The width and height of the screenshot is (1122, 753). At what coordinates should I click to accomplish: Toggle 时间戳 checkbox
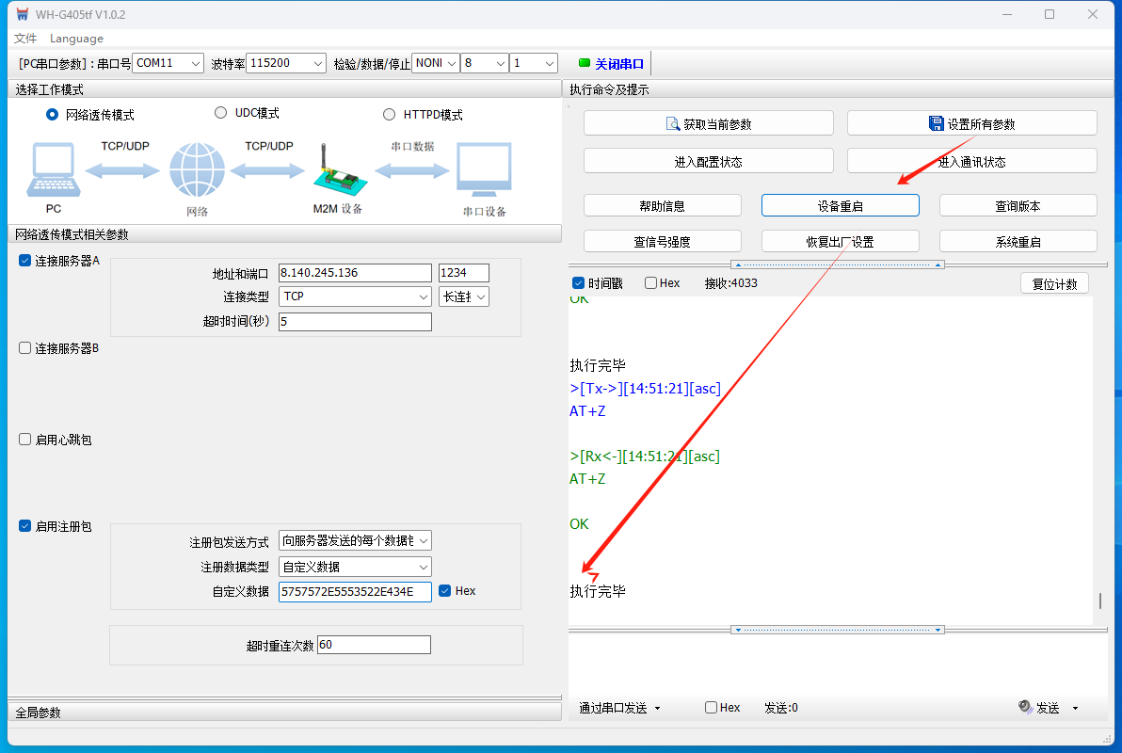point(578,282)
